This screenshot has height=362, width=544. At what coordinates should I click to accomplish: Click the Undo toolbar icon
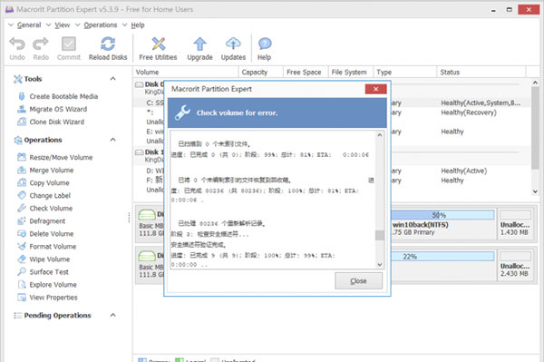[17, 44]
